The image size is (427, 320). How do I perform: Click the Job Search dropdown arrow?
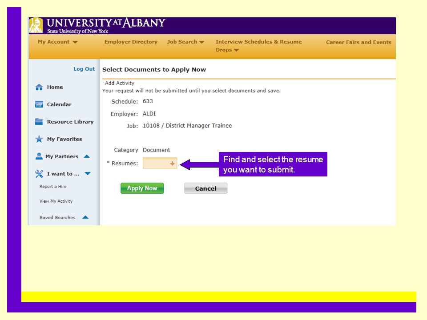(201, 42)
